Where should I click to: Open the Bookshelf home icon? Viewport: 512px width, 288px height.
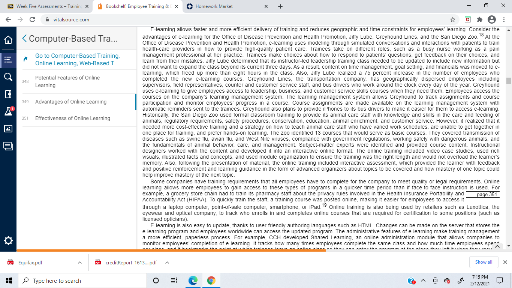8,40
